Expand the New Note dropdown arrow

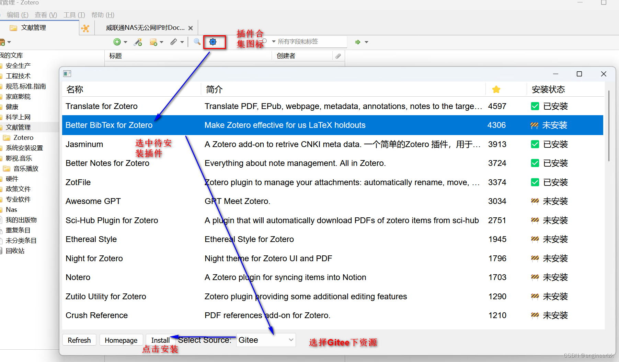point(161,42)
